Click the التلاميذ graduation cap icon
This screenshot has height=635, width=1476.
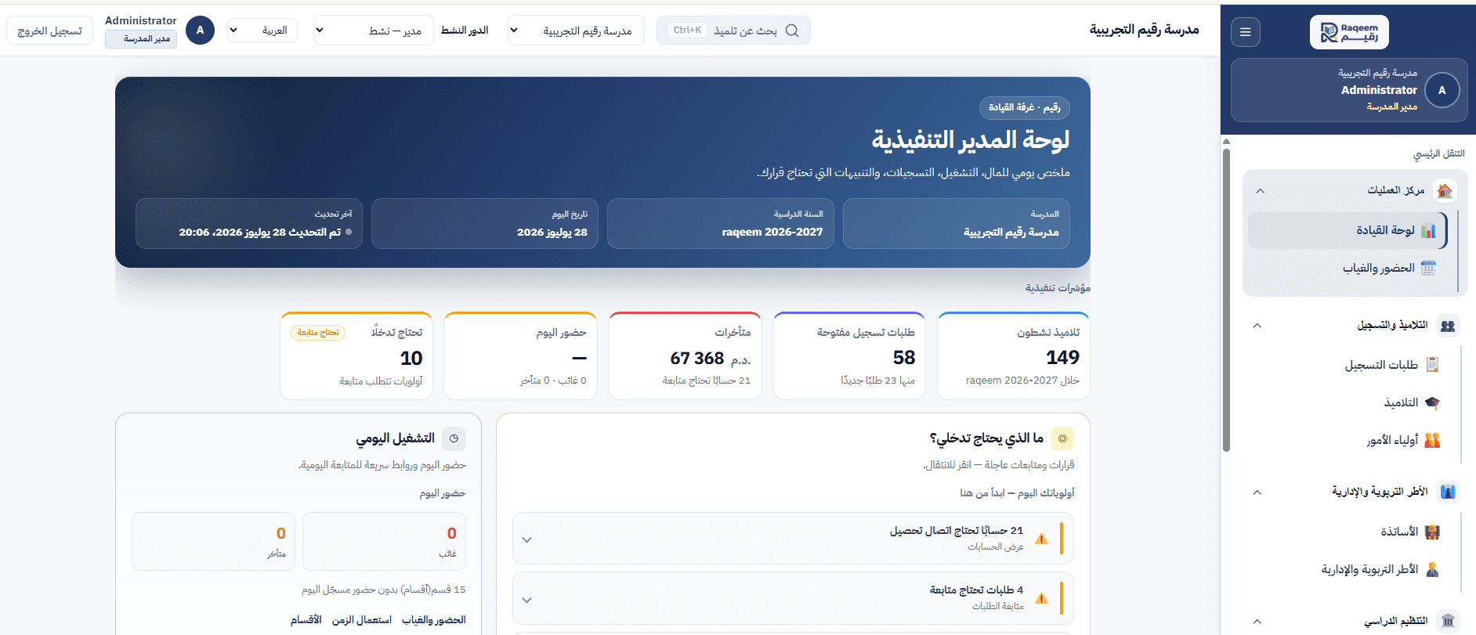[x=1432, y=402]
